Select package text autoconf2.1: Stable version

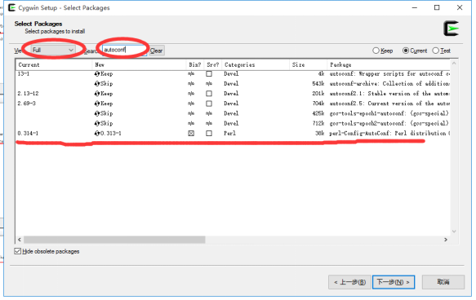pyautogui.click(x=389, y=94)
